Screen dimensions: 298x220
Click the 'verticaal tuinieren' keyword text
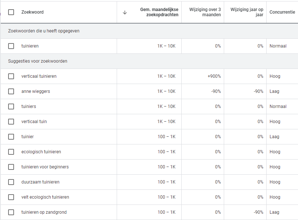pyautogui.click(x=39, y=76)
